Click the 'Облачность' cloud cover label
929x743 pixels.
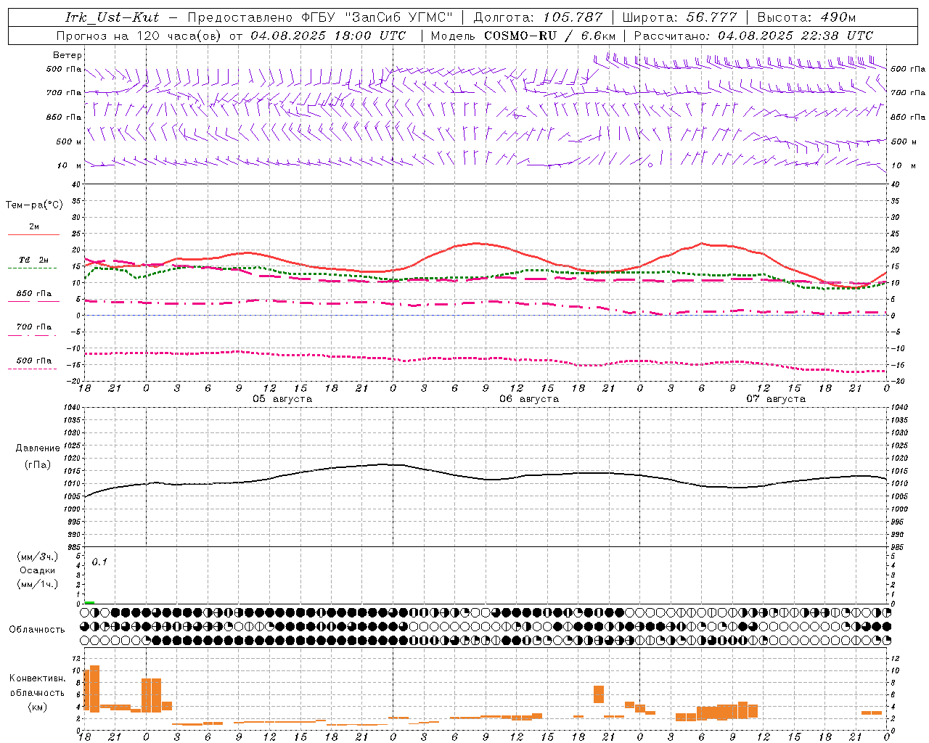coord(37,630)
